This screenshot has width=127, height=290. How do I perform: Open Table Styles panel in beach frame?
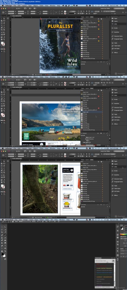click(116, 117)
